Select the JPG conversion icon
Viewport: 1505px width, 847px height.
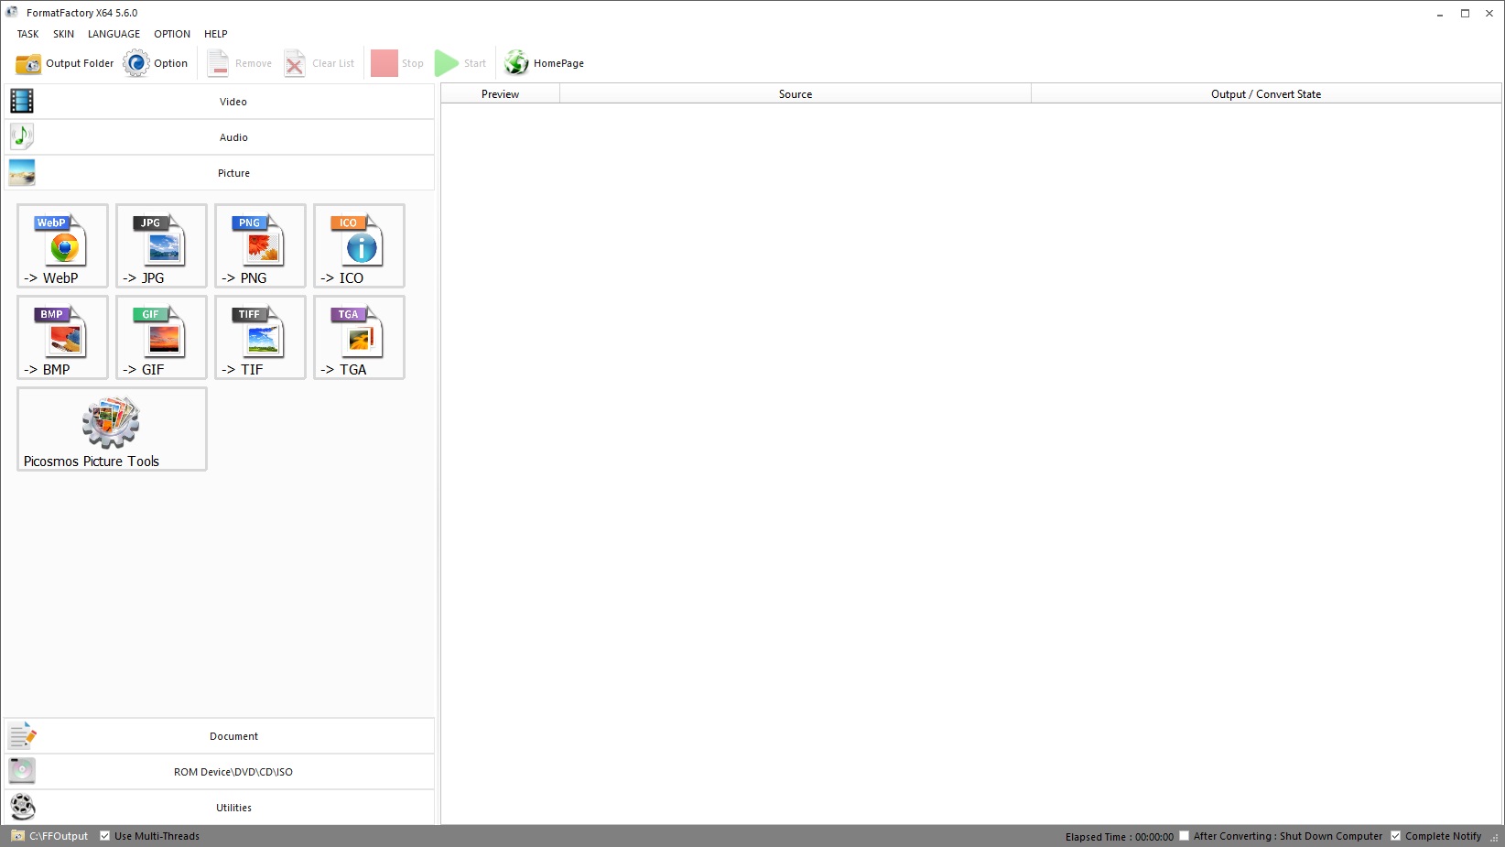pos(161,245)
